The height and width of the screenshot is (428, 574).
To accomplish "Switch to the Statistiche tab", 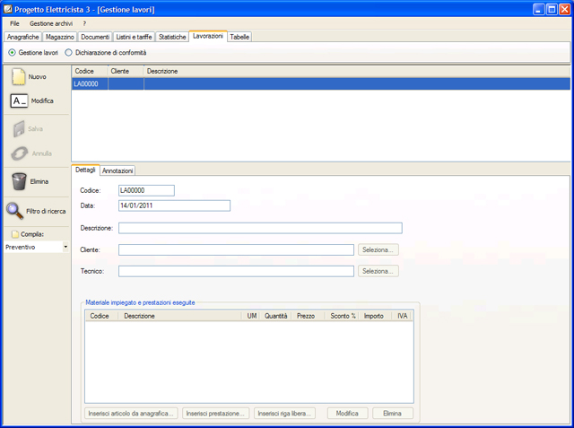I will coord(172,37).
